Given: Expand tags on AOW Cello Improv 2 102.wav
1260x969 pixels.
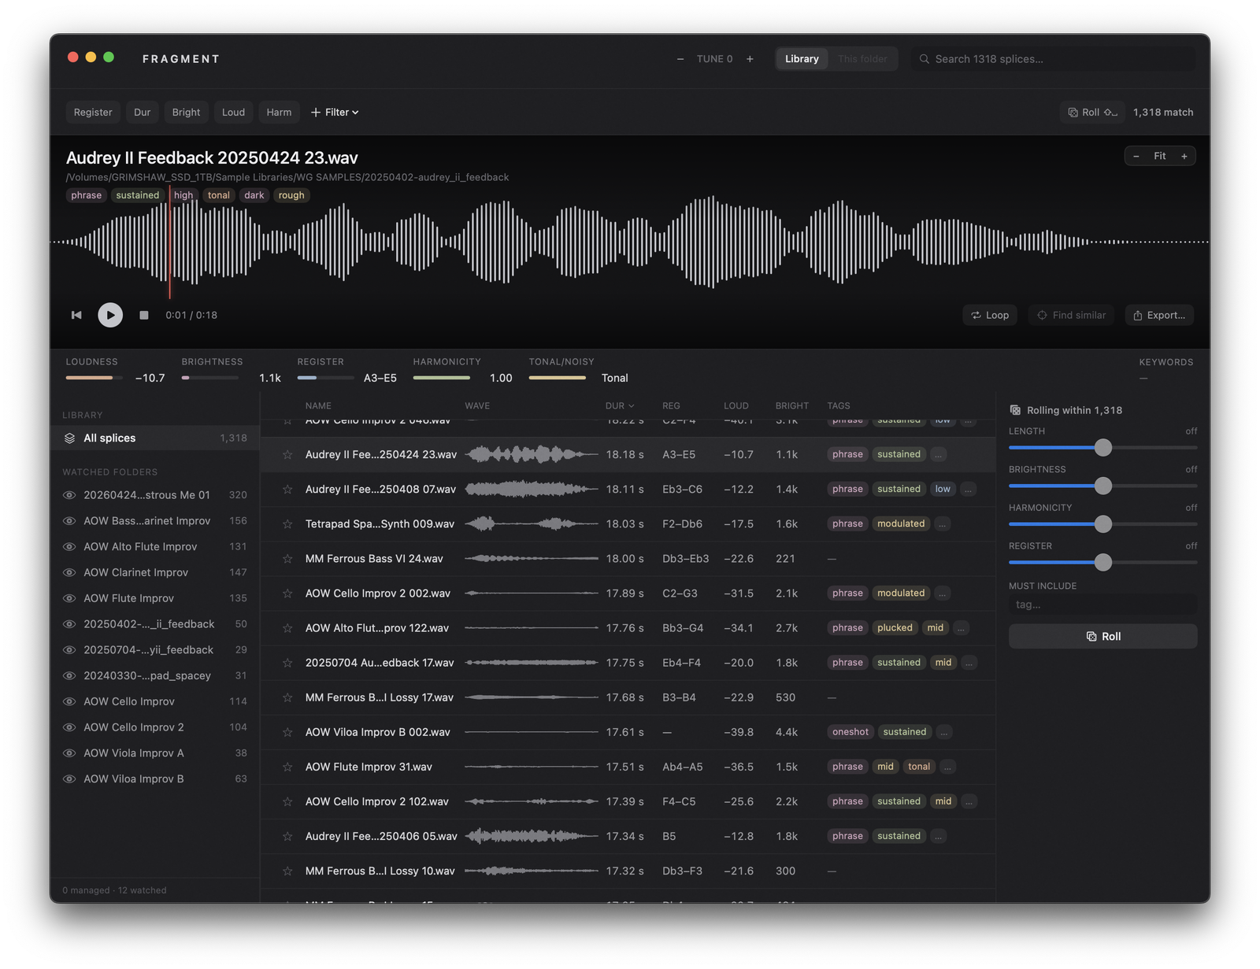Looking at the screenshot, I should (x=969, y=801).
